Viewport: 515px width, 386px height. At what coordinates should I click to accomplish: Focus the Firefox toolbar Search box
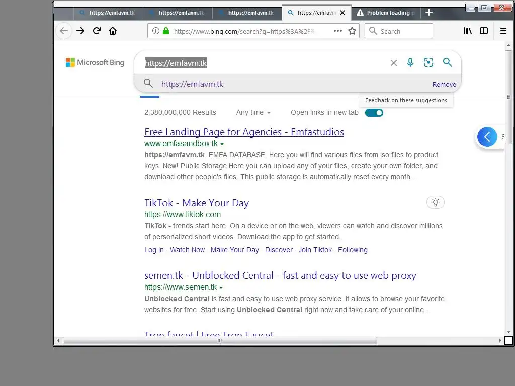pos(399,31)
